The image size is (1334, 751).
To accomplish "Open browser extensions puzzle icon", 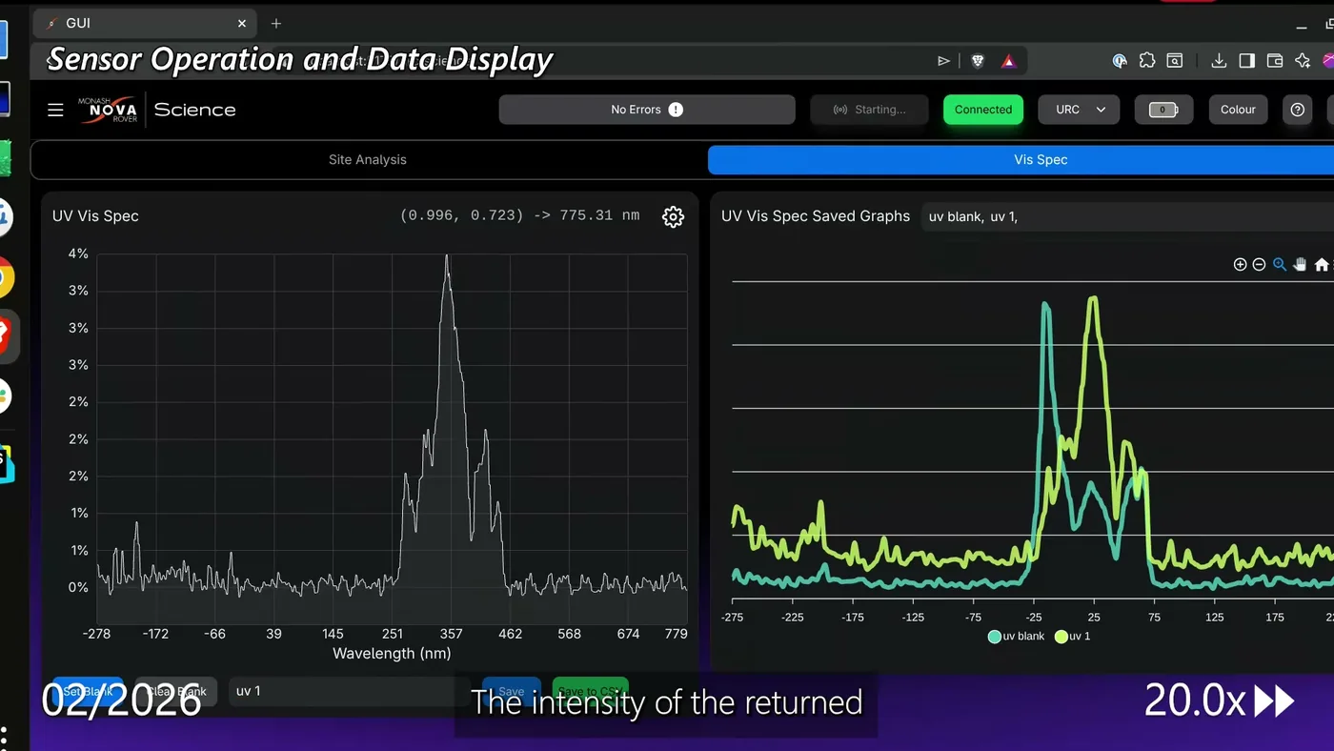I will tap(1147, 61).
